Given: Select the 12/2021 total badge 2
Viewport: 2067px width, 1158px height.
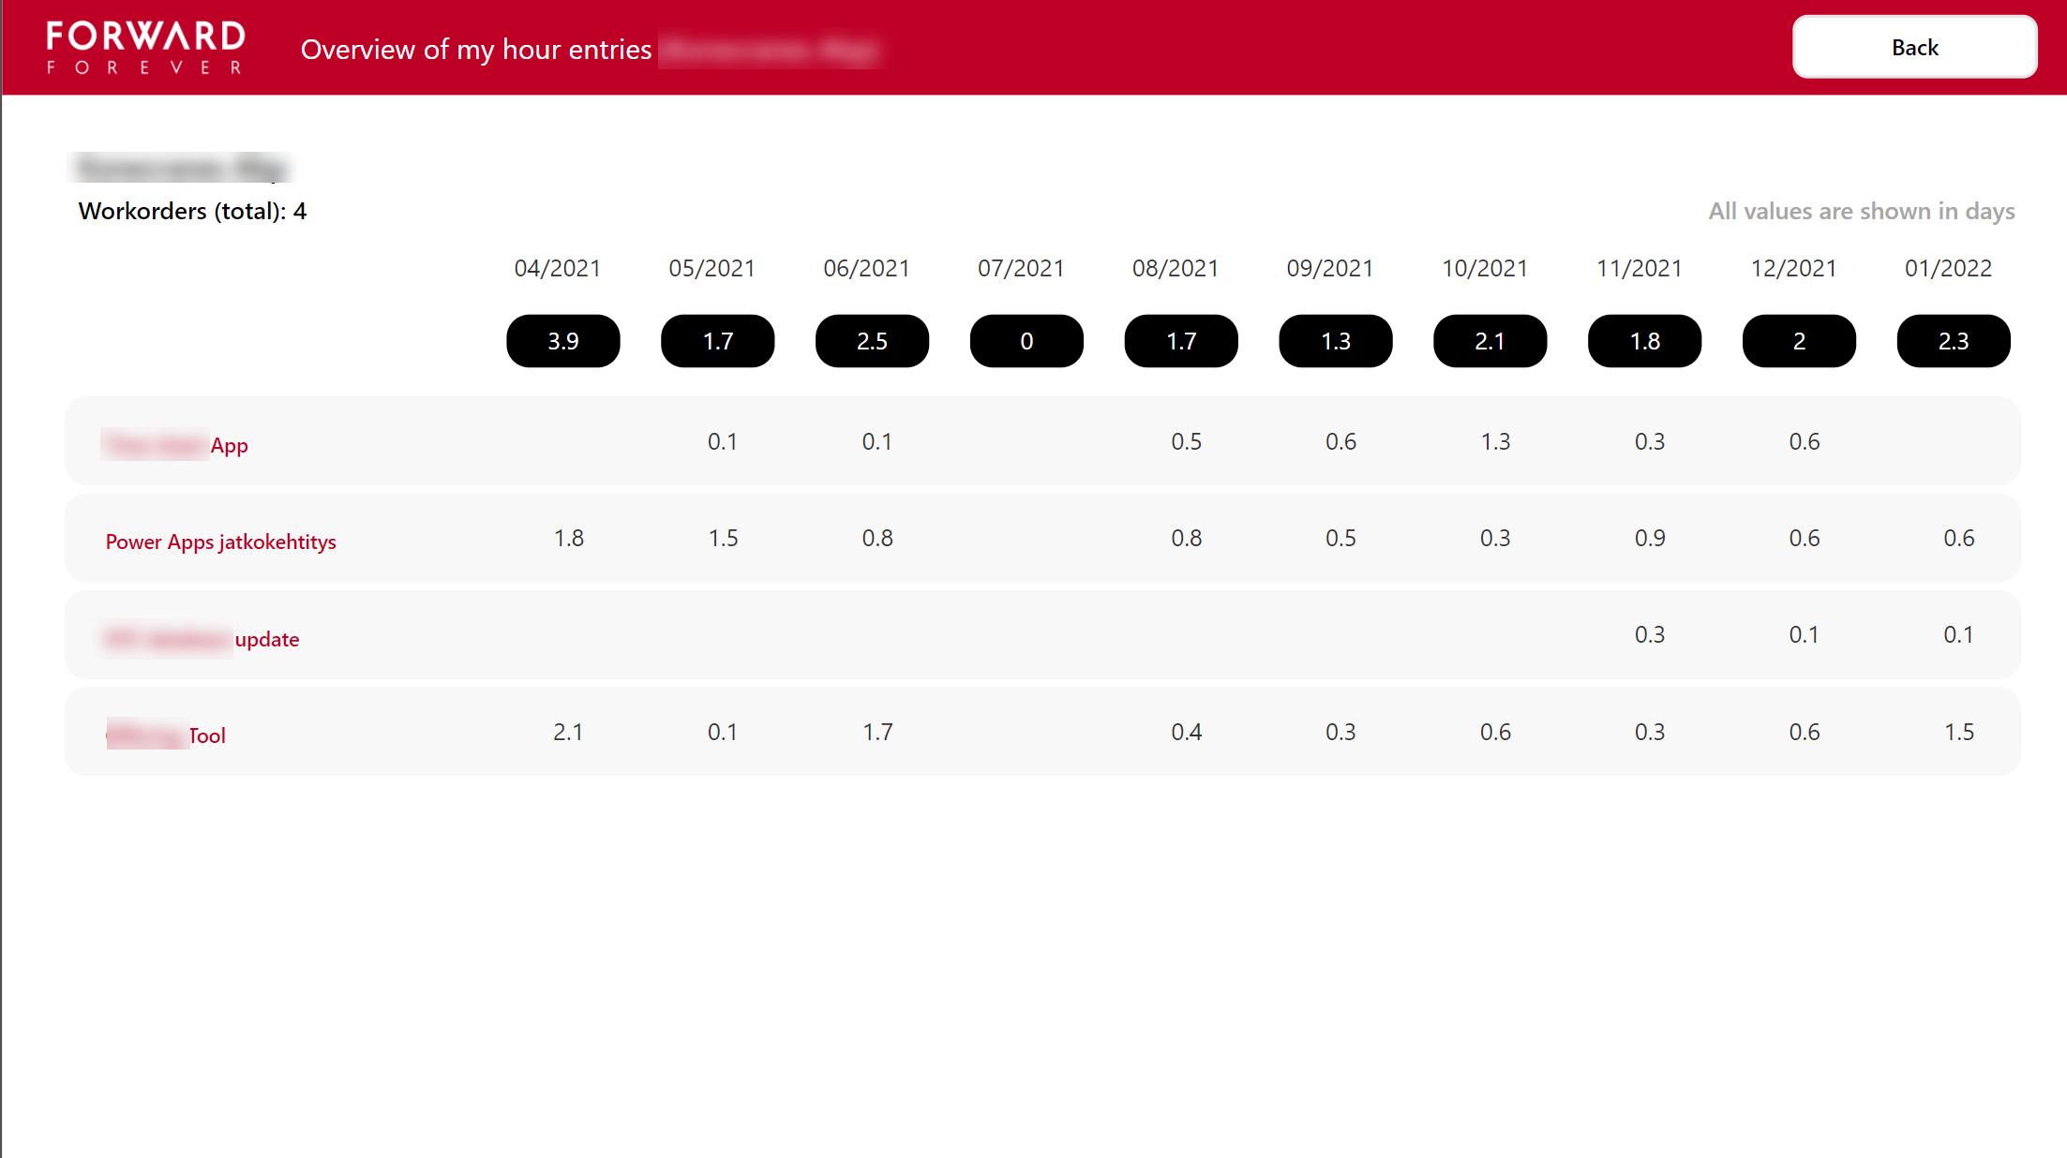Looking at the screenshot, I should tap(1799, 341).
